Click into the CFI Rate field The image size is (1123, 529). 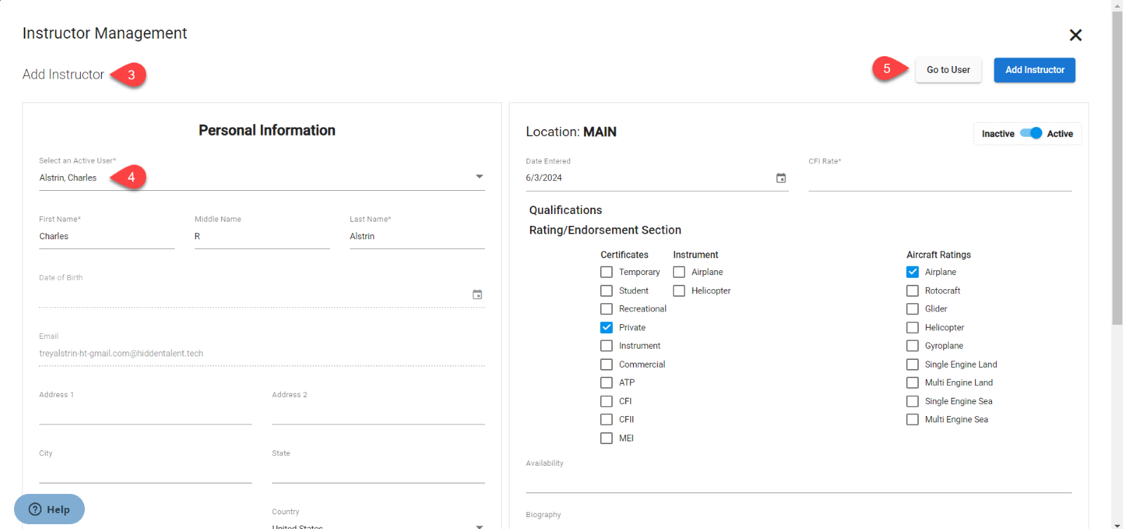939,180
